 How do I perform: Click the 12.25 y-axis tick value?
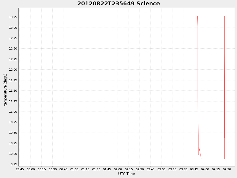tap(13, 59)
